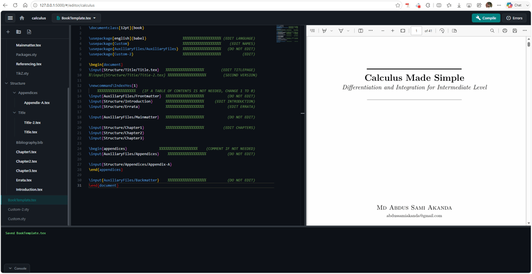
Task: Toggle the hamburger sidebar menu
Action: pyautogui.click(x=10, y=18)
